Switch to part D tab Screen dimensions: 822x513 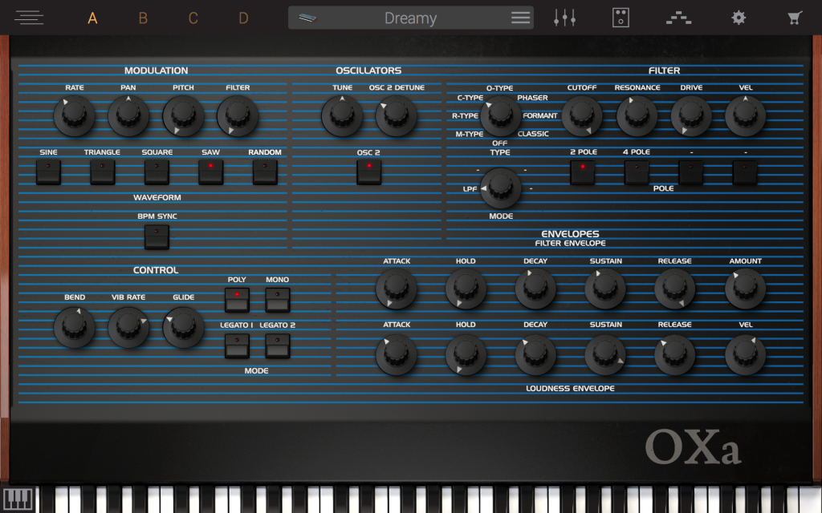point(243,18)
